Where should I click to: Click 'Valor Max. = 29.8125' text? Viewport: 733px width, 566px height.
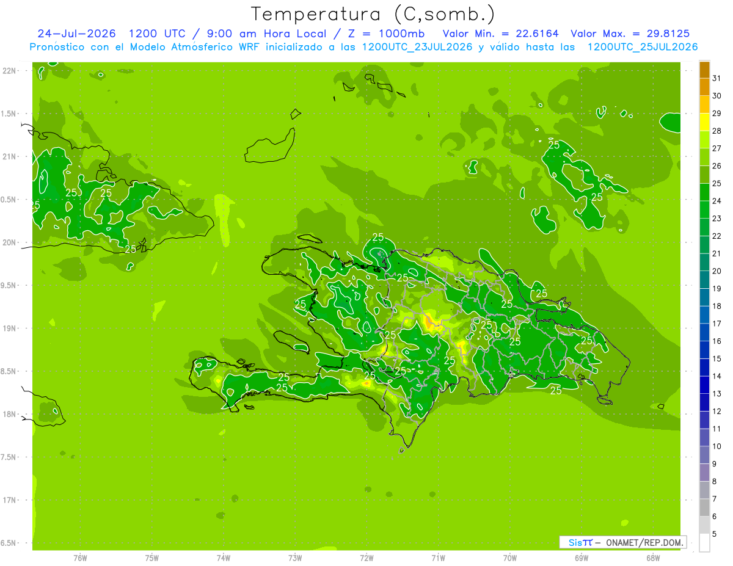click(630, 34)
